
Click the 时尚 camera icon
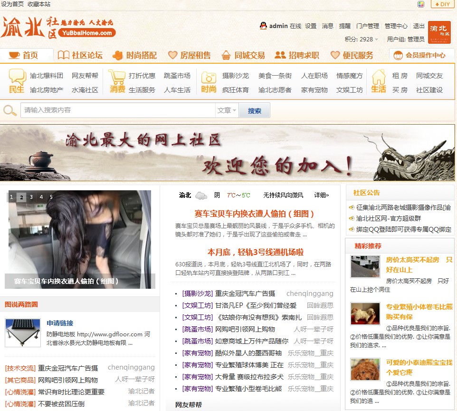(209, 78)
